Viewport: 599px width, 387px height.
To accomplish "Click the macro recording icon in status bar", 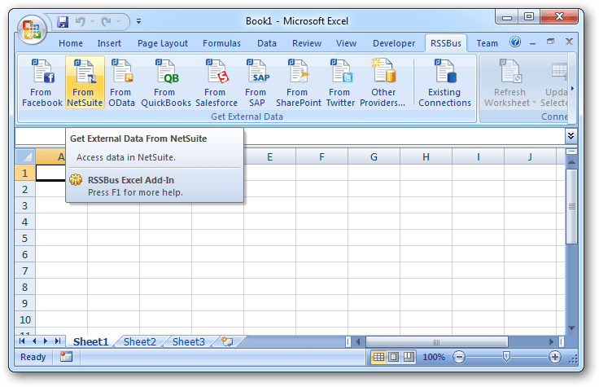I will click(66, 357).
